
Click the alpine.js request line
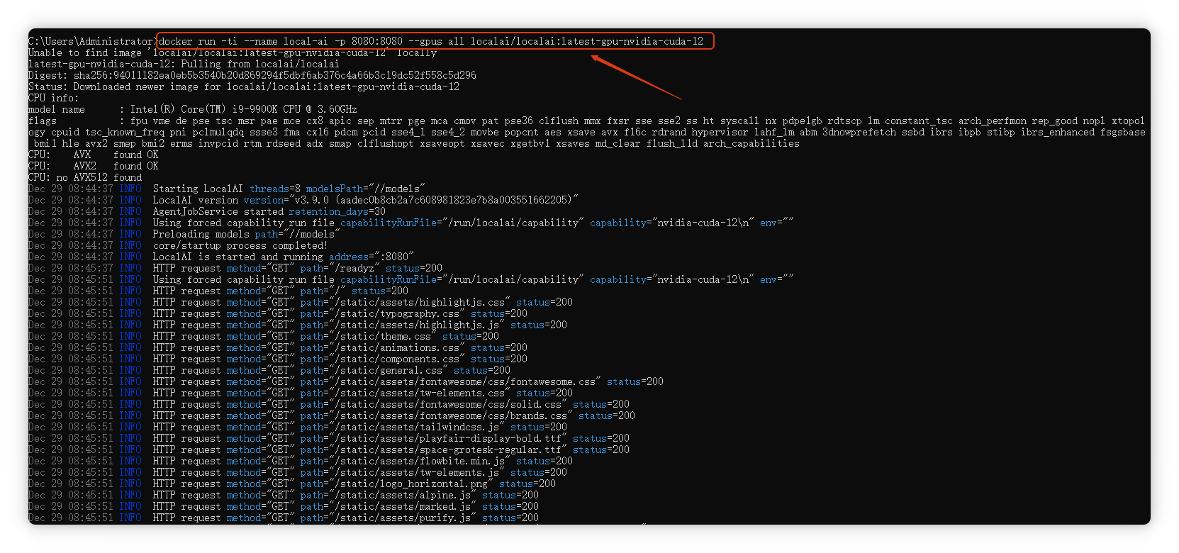pyautogui.click(x=284, y=495)
